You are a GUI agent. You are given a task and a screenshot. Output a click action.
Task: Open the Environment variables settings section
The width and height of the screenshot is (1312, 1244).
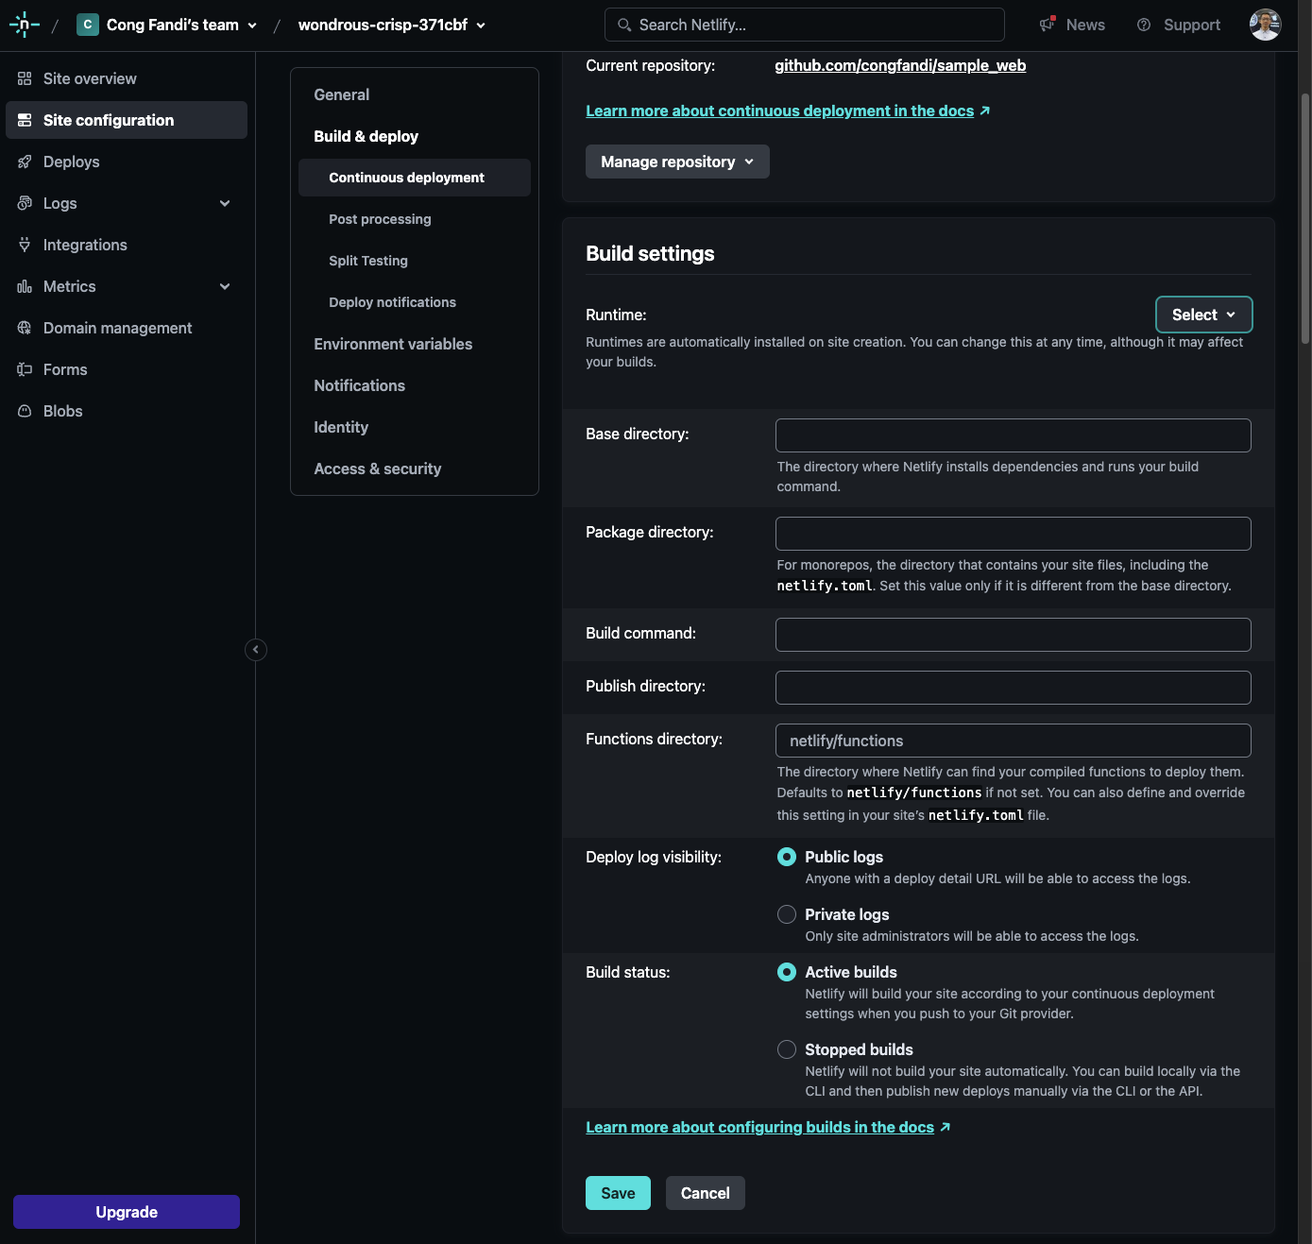click(x=393, y=344)
